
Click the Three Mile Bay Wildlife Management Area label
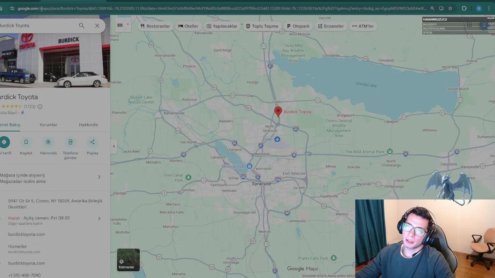click(293, 53)
